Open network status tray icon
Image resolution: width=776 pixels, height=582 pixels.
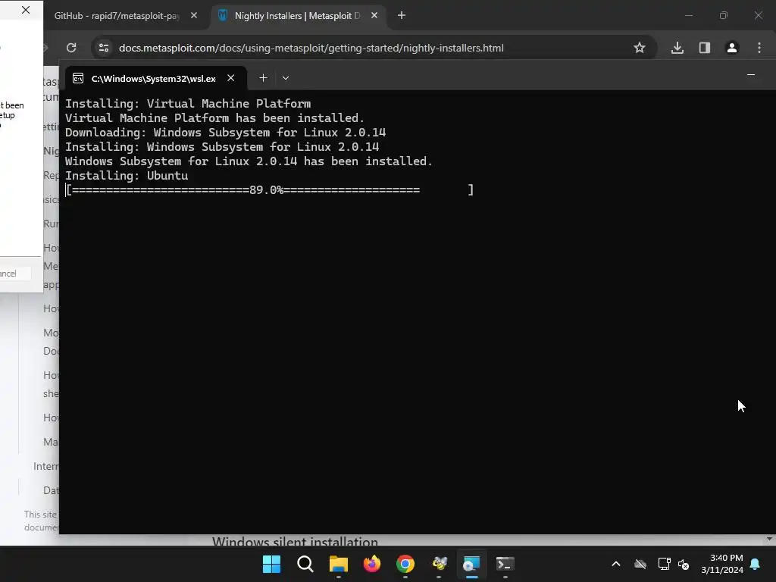point(664,564)
